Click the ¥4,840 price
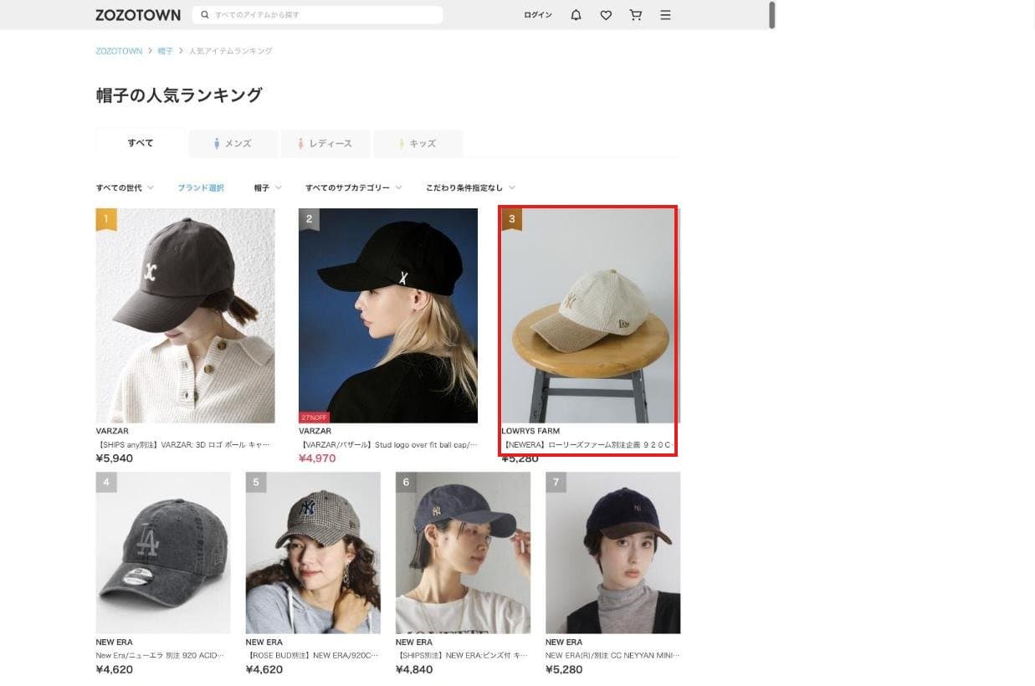The width and height of the screenshot is (1035, 686). (414, 669)
